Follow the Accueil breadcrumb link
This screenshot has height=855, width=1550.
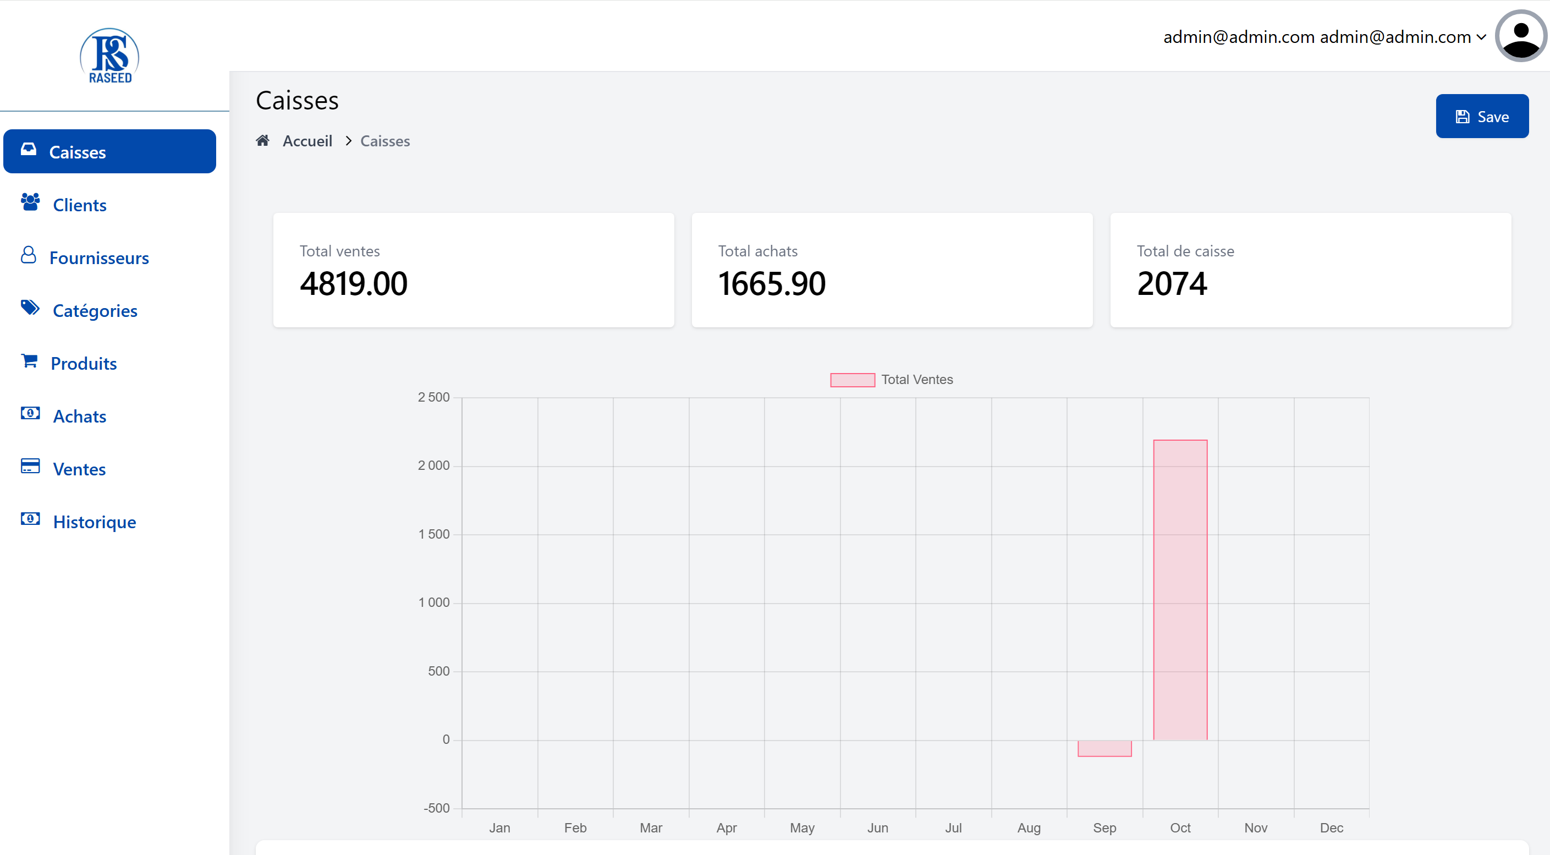tap(307, 141)
